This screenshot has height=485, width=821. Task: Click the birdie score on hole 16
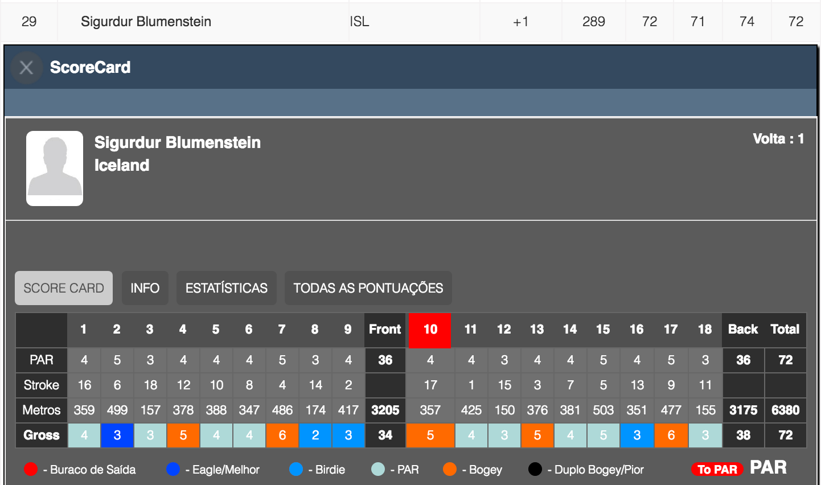[x=637, y=435]
